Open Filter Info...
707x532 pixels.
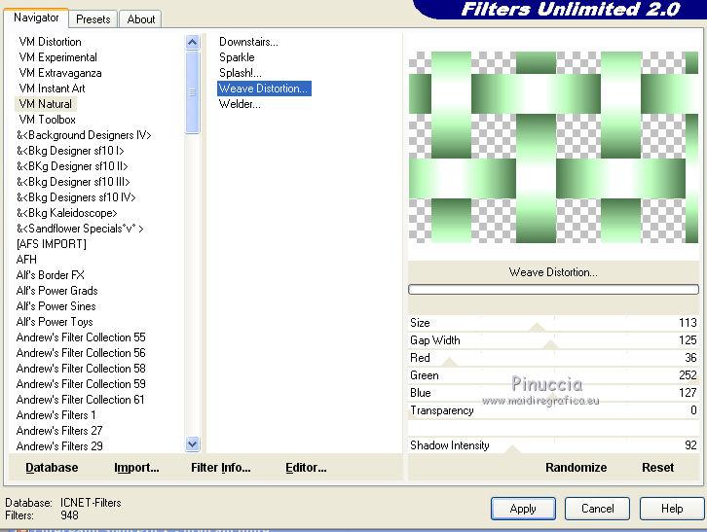click(220, 468)
